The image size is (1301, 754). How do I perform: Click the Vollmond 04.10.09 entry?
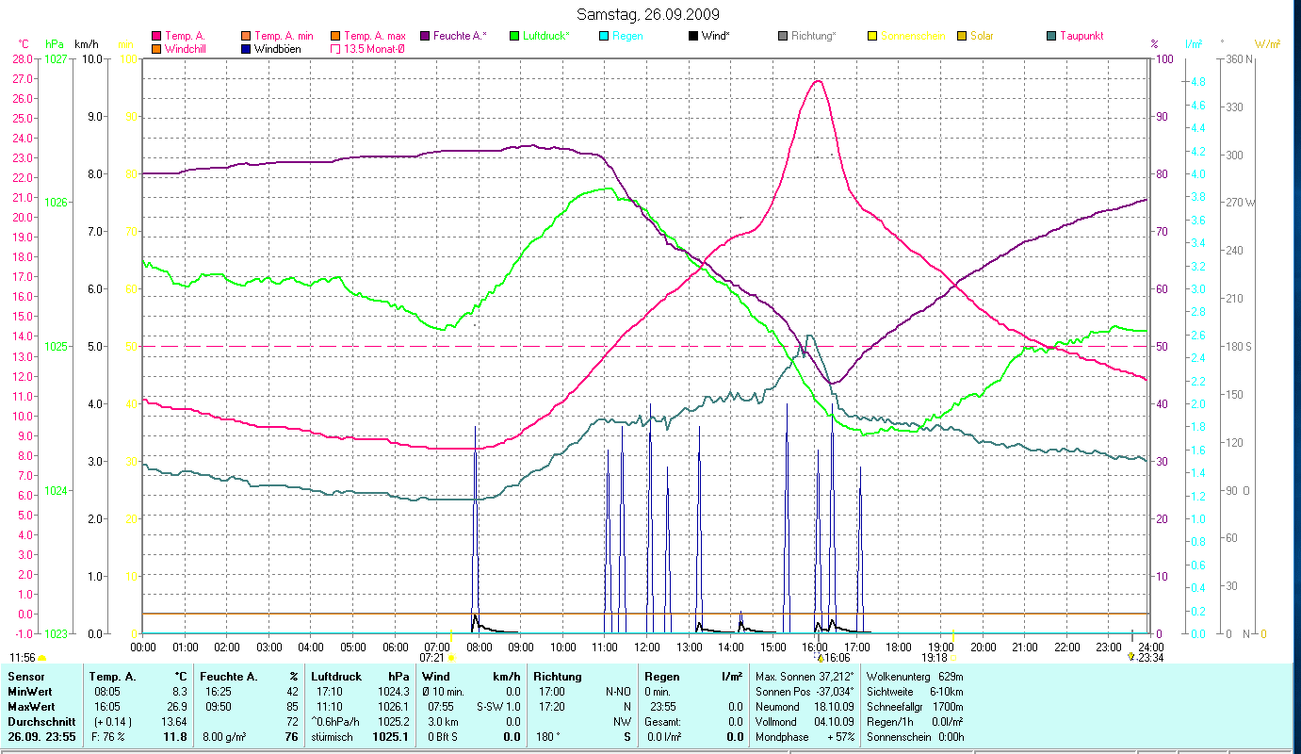point(805,722)
